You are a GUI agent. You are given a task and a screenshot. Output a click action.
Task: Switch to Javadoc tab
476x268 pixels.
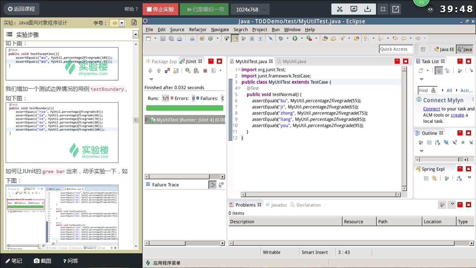pyautogui.click(x=276, y=205)
